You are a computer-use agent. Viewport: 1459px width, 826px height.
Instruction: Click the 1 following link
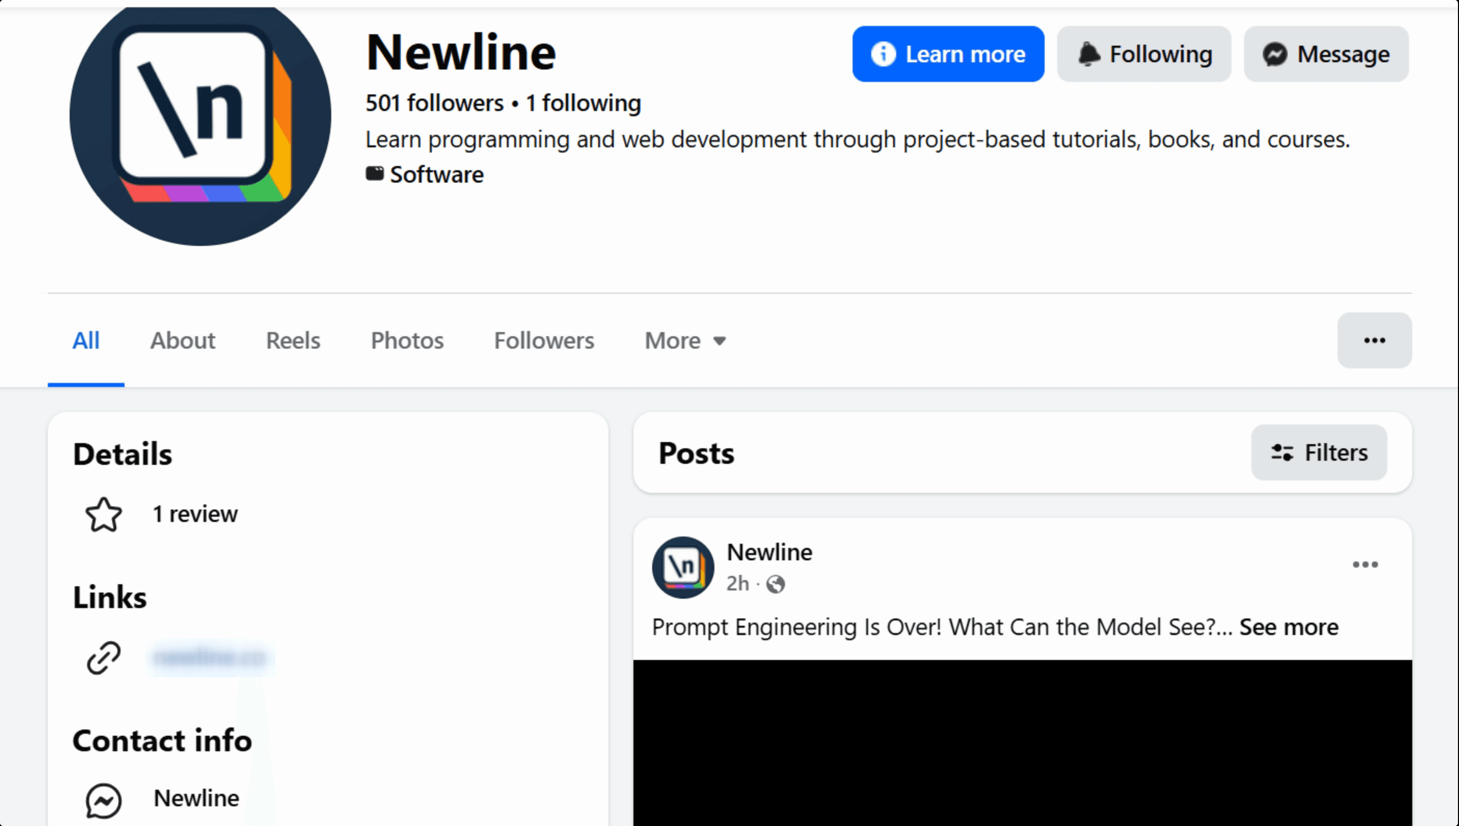pyautogui.click(x=583, y=103)
